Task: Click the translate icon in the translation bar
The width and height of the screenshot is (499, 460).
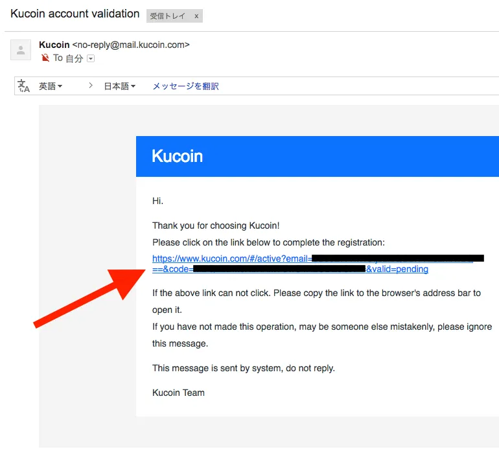Action: (x=23, y=86)
